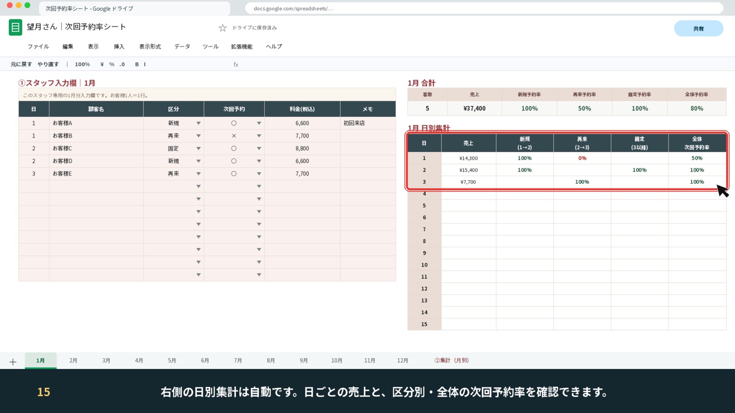Open the ヘルプ menu

click(x=274, y=47)
